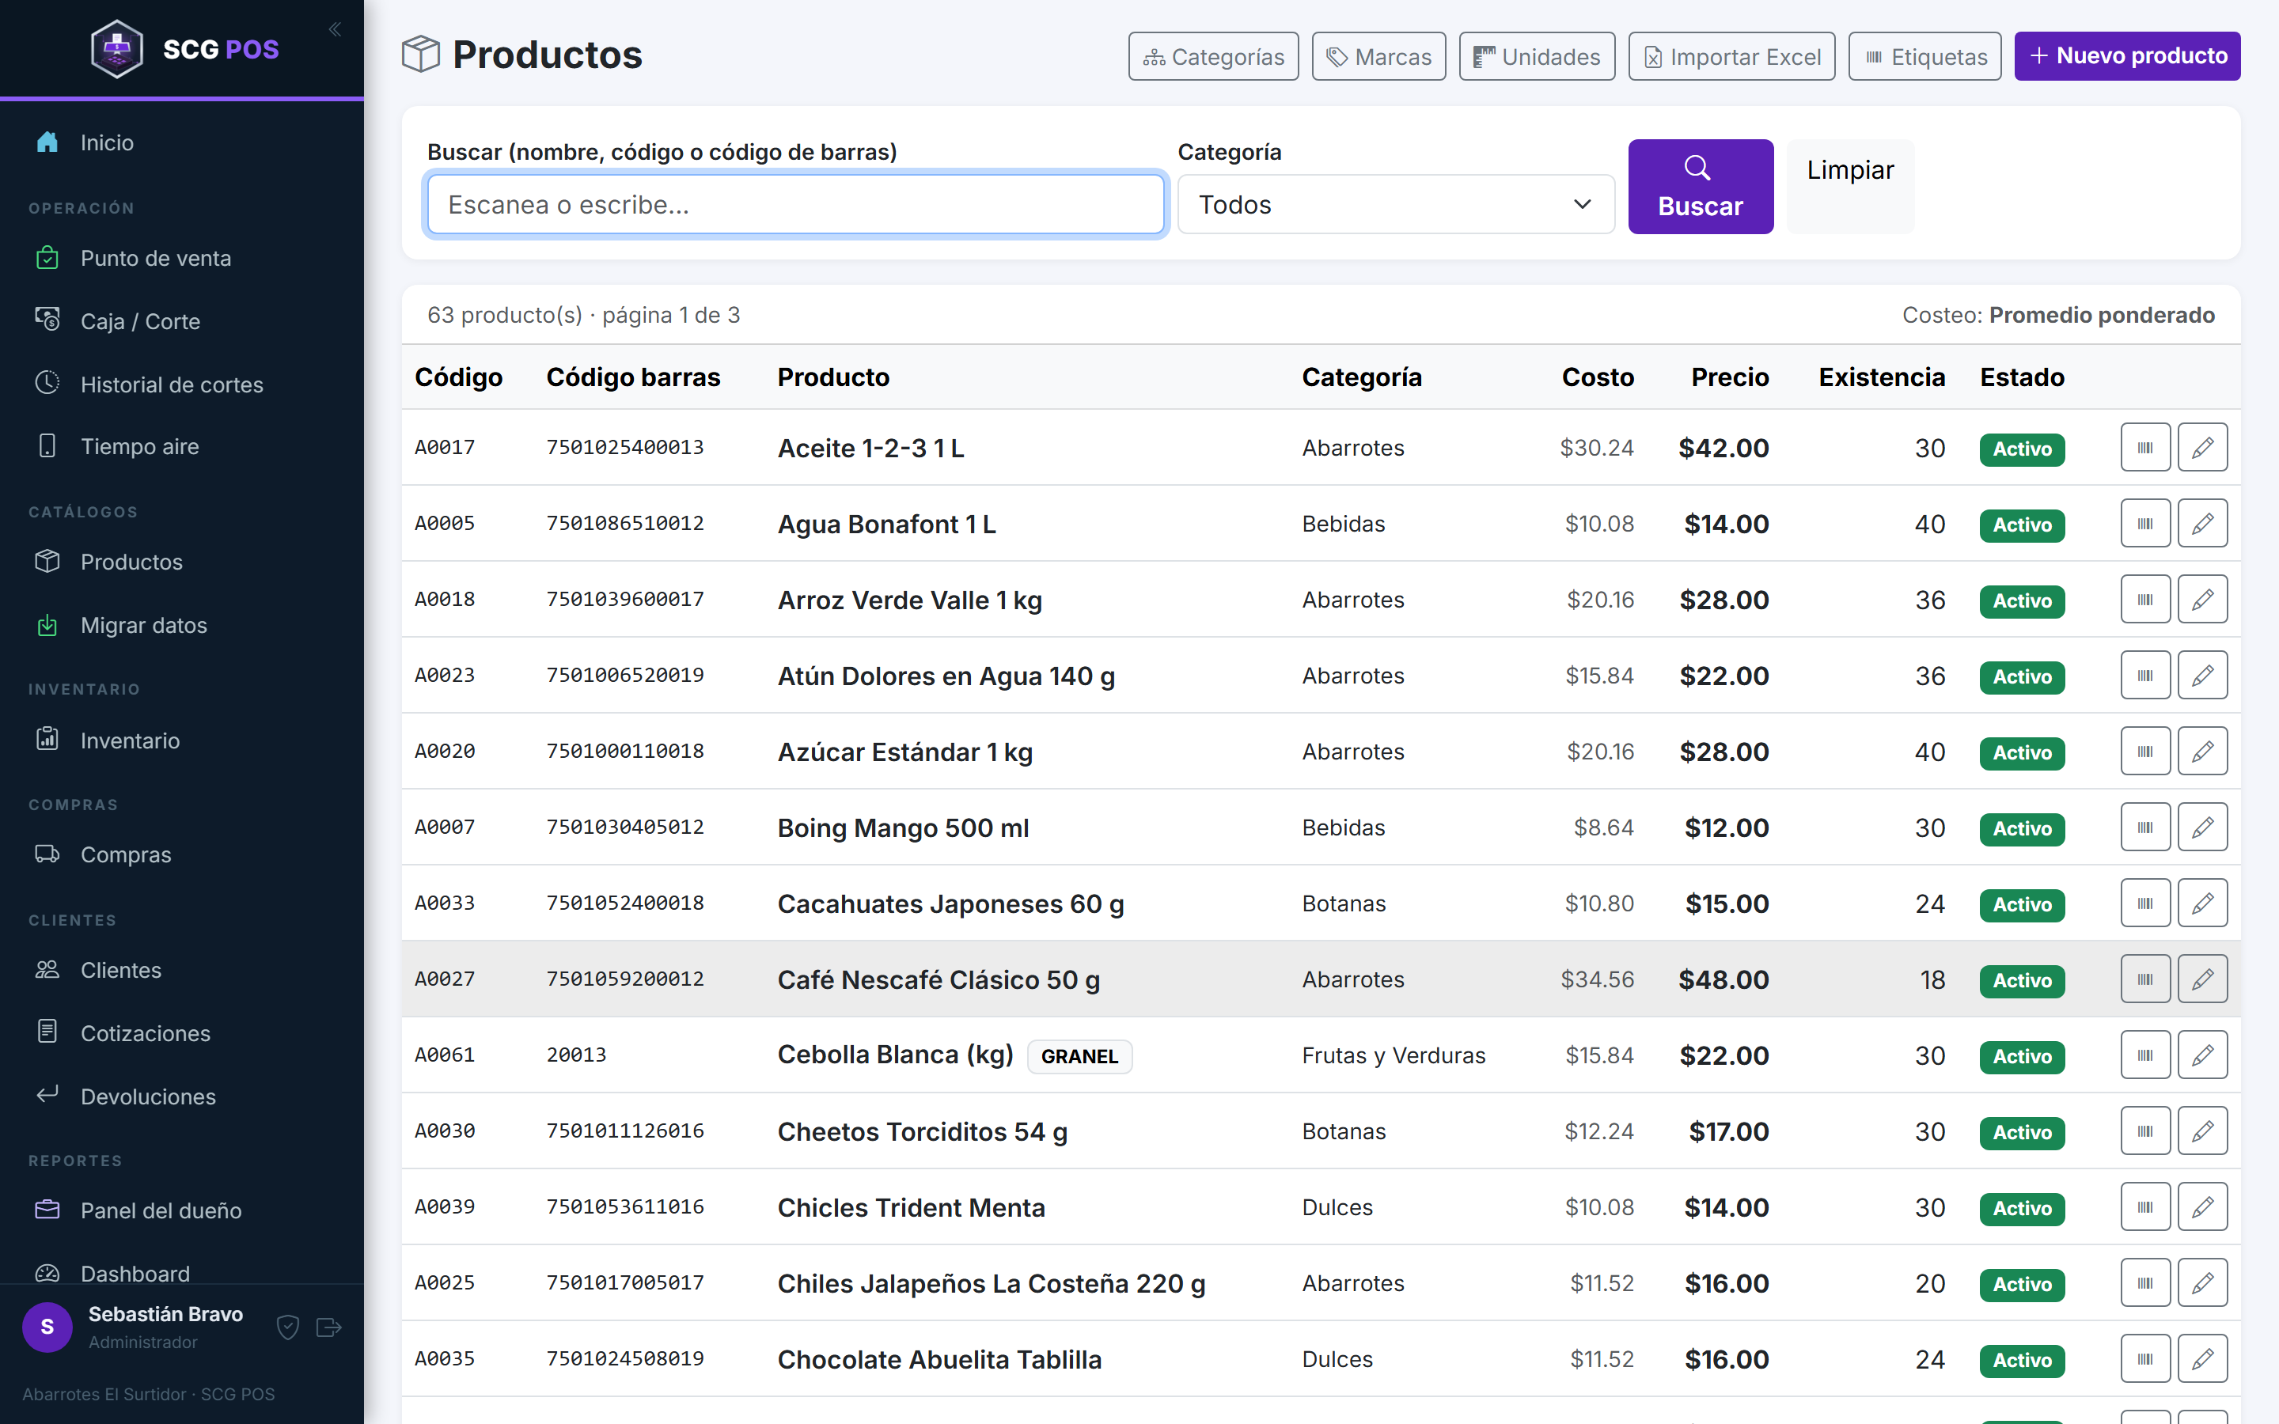Open barcode label for Cheetos Torciditos
This screenshot has width=2279, height=1424.
[x=2145, y=1131]
